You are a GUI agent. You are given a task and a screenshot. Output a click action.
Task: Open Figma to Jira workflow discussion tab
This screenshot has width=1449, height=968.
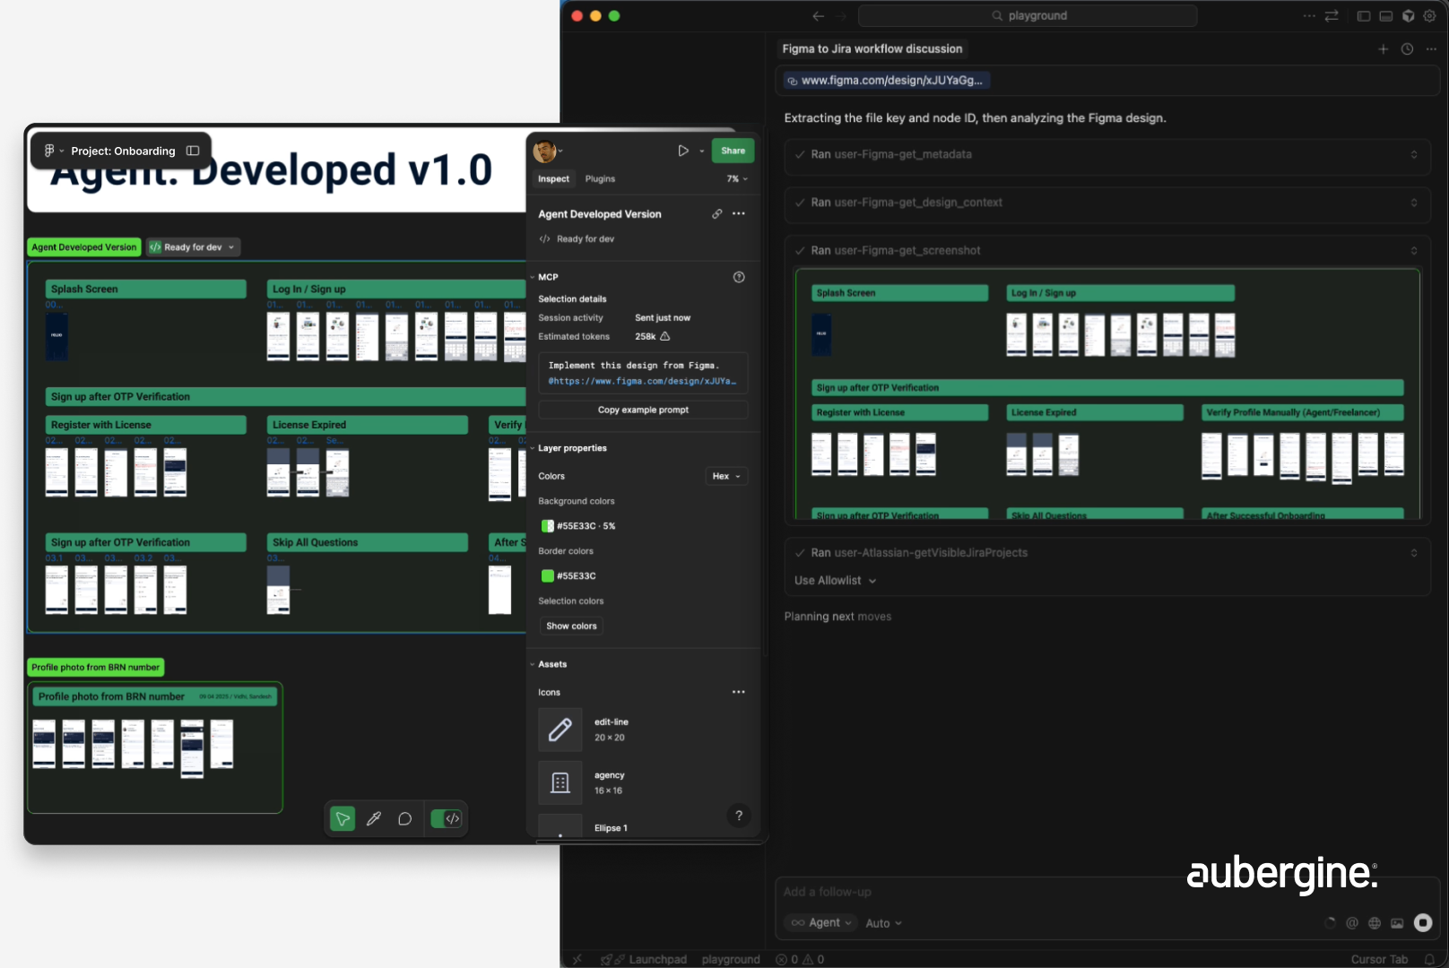tap(872, 49)
